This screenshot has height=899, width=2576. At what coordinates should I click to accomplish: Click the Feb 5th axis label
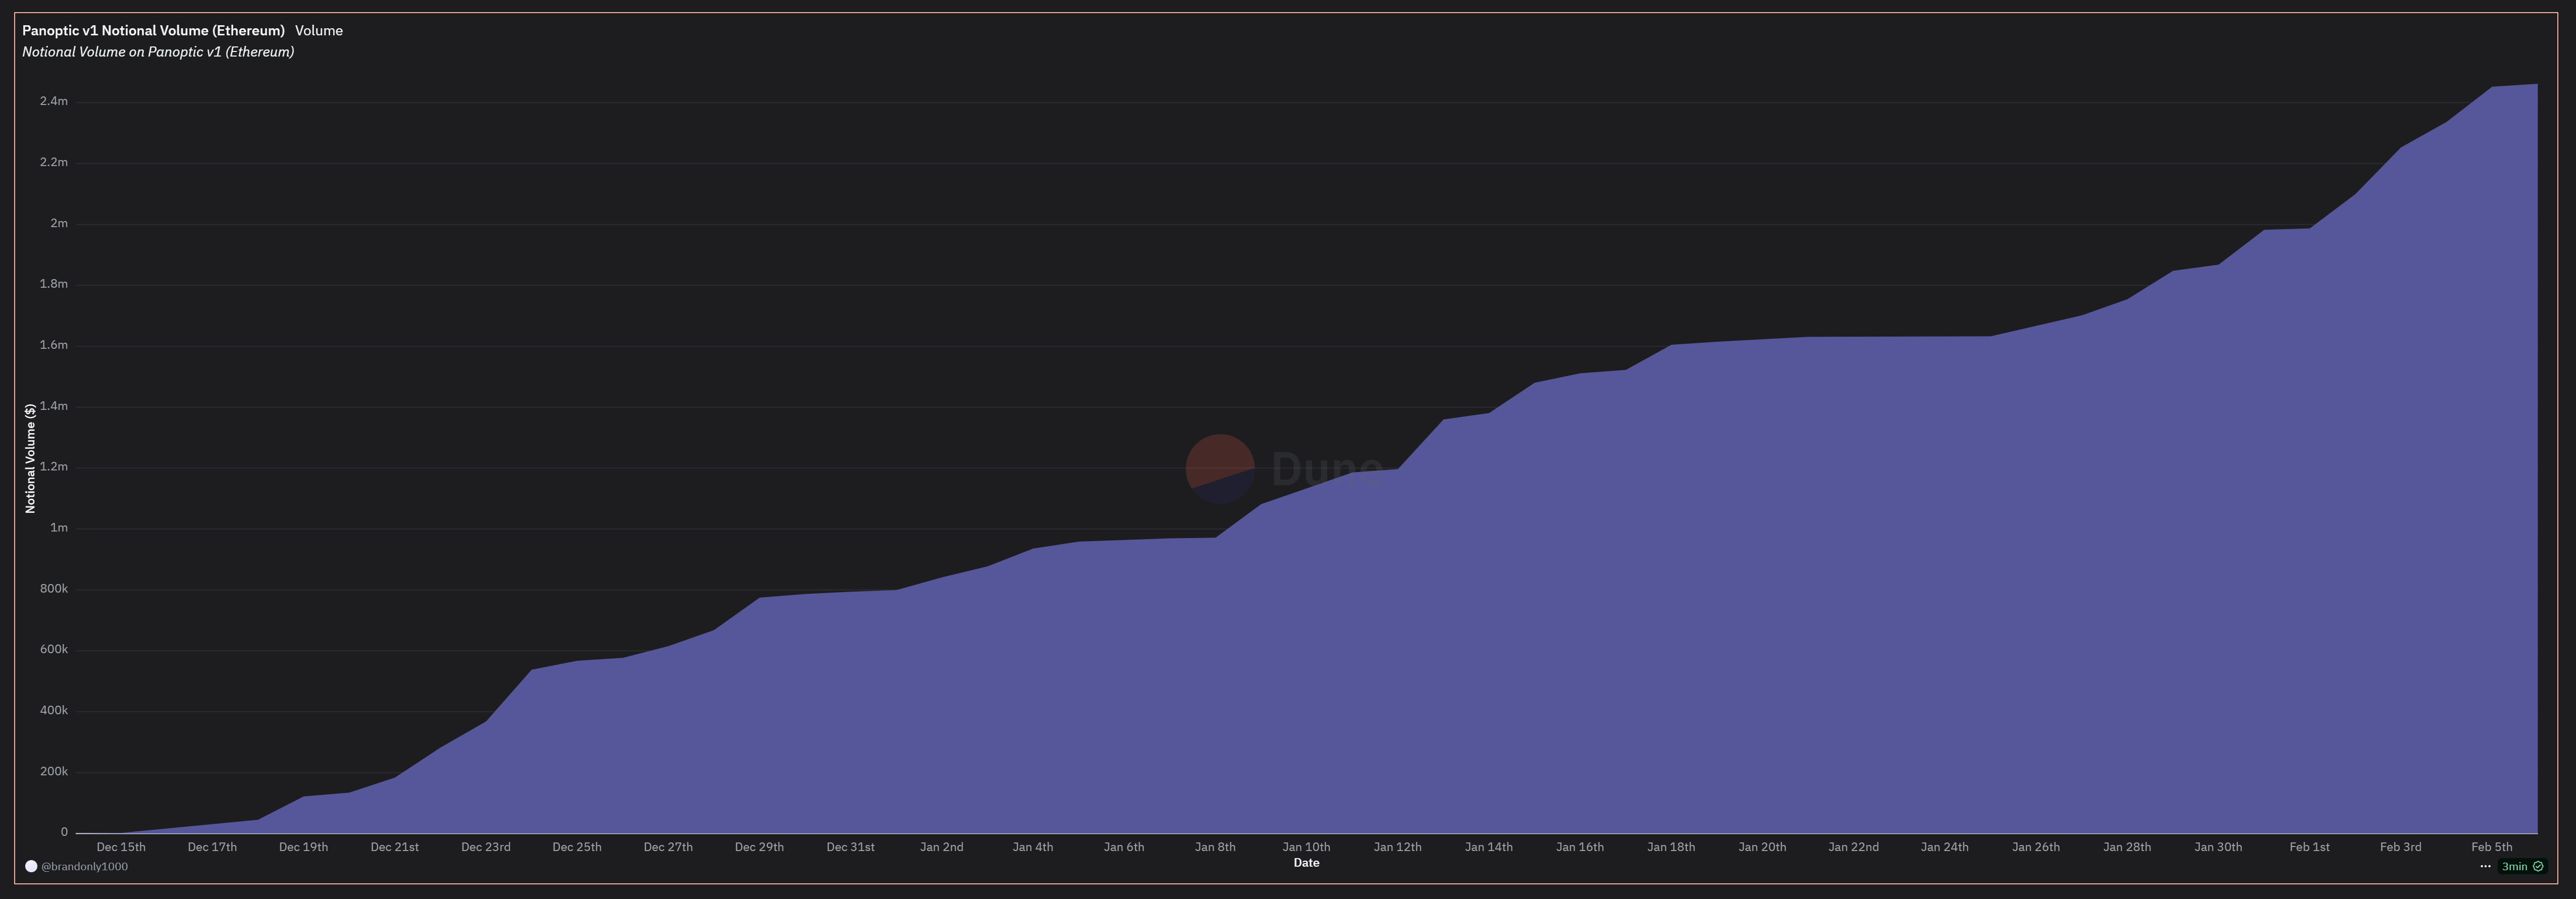(2491, 847)
